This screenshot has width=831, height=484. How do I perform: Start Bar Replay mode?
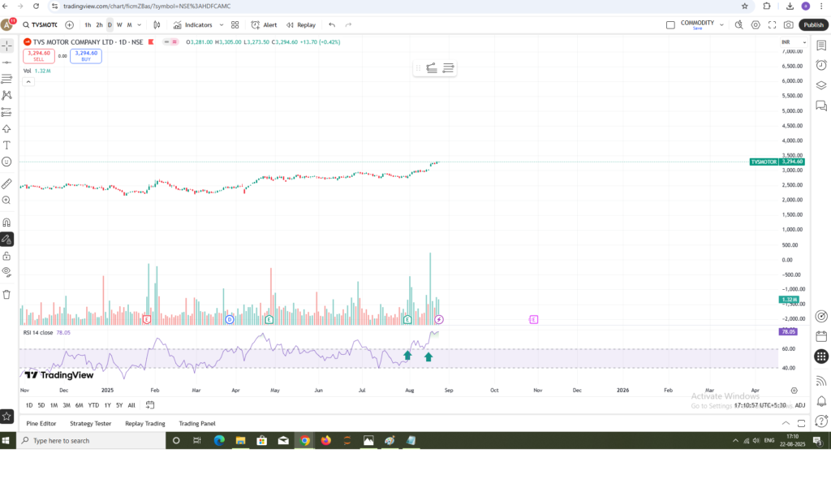click(301, 25)
